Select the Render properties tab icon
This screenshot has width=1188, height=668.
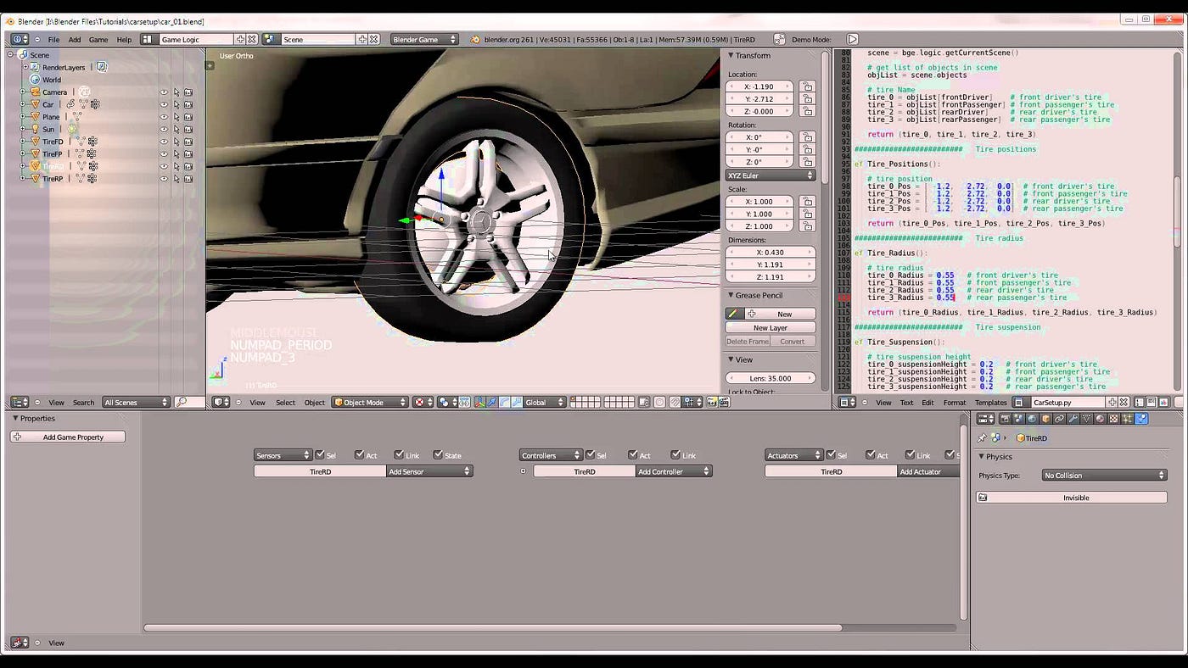[x=1005, y=418]
